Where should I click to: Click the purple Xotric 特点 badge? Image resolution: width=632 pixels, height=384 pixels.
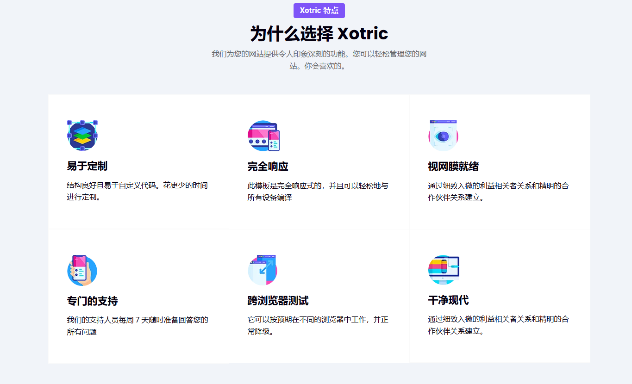click(319, 10)
